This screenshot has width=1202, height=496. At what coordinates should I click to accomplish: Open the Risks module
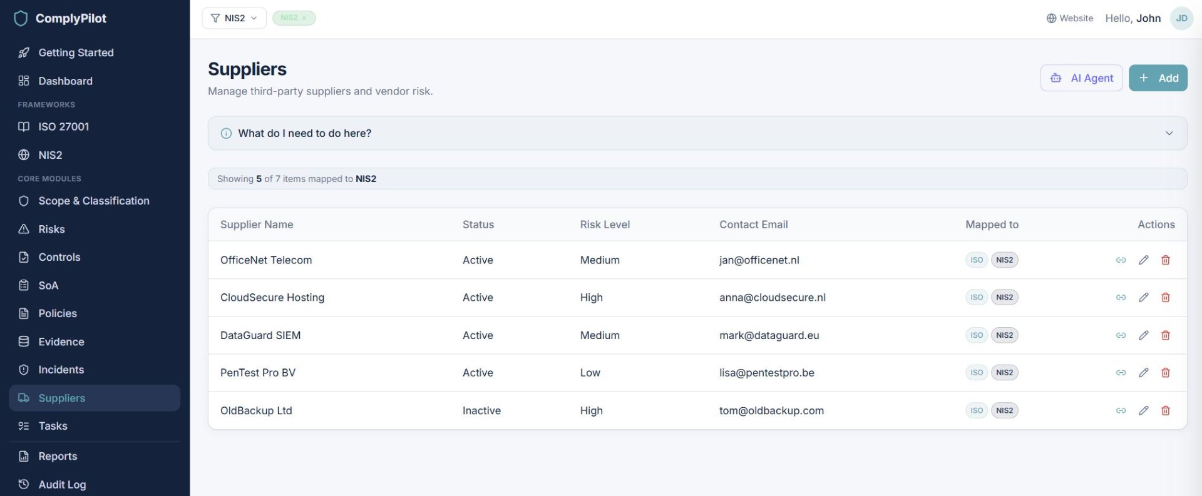95,229
